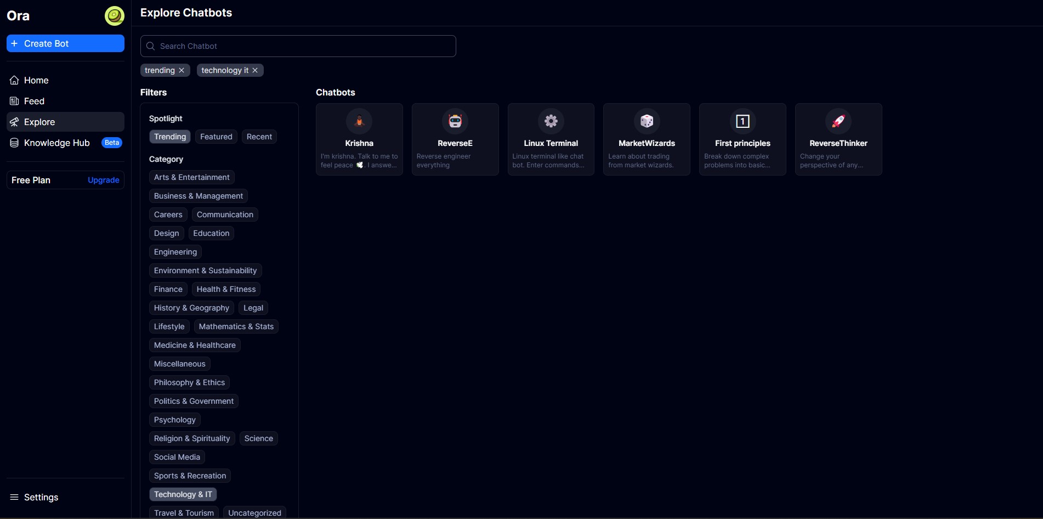The width and height of the screenshot is (1043, 519).
Task: Toggle the Careers category filter
Action: [x=168, y=215]
